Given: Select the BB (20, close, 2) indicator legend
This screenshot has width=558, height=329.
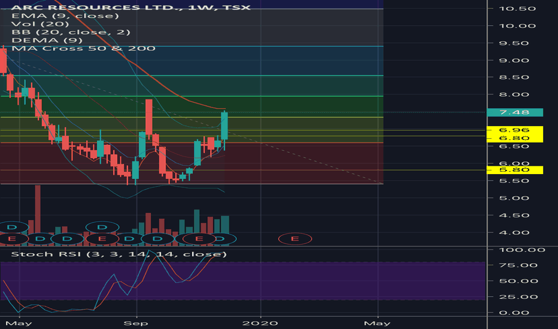Looking at the screenshot, I should click(x=71, y=32).
